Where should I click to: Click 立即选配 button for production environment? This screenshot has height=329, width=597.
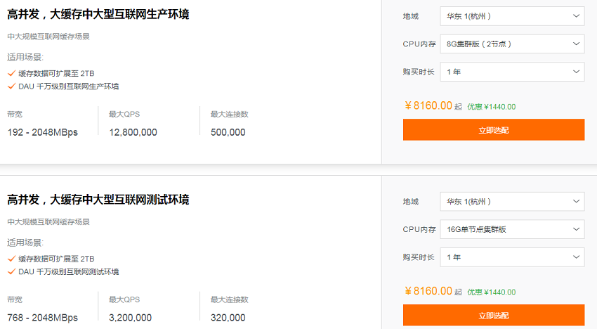click(494, 129)
